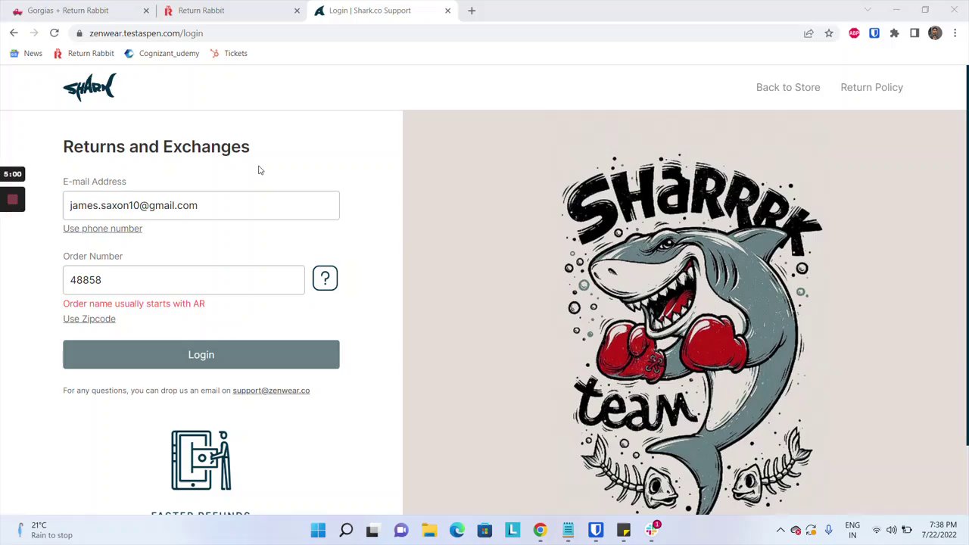Expand the tab search dropdown arrow

pyautogui.click(x=868, y=11)
